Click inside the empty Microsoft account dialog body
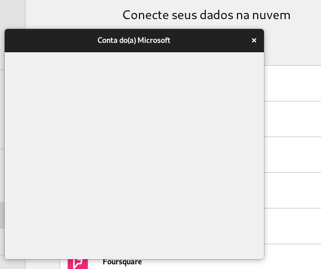 pos(134,155)
